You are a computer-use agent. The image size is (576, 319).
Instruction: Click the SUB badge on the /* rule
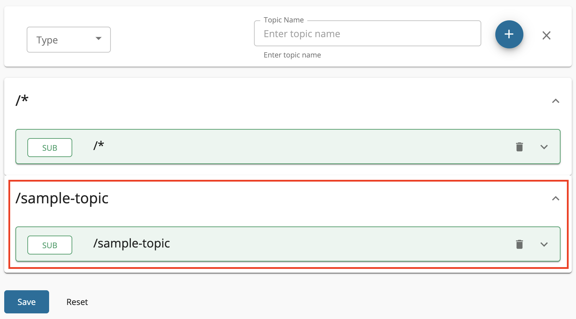pos(49,148)
